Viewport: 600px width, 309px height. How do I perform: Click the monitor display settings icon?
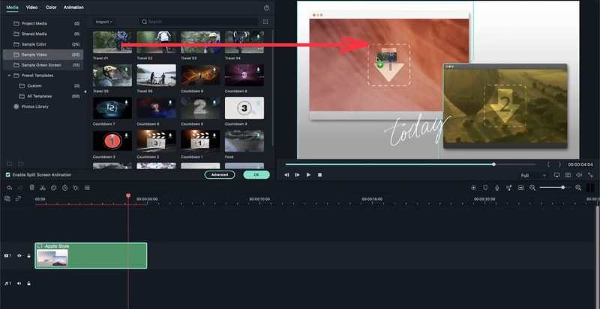tap(556, 175)
